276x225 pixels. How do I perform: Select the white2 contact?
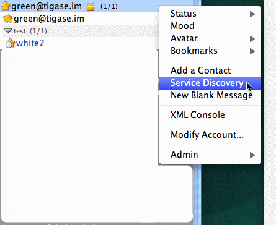tap(30, 43)
